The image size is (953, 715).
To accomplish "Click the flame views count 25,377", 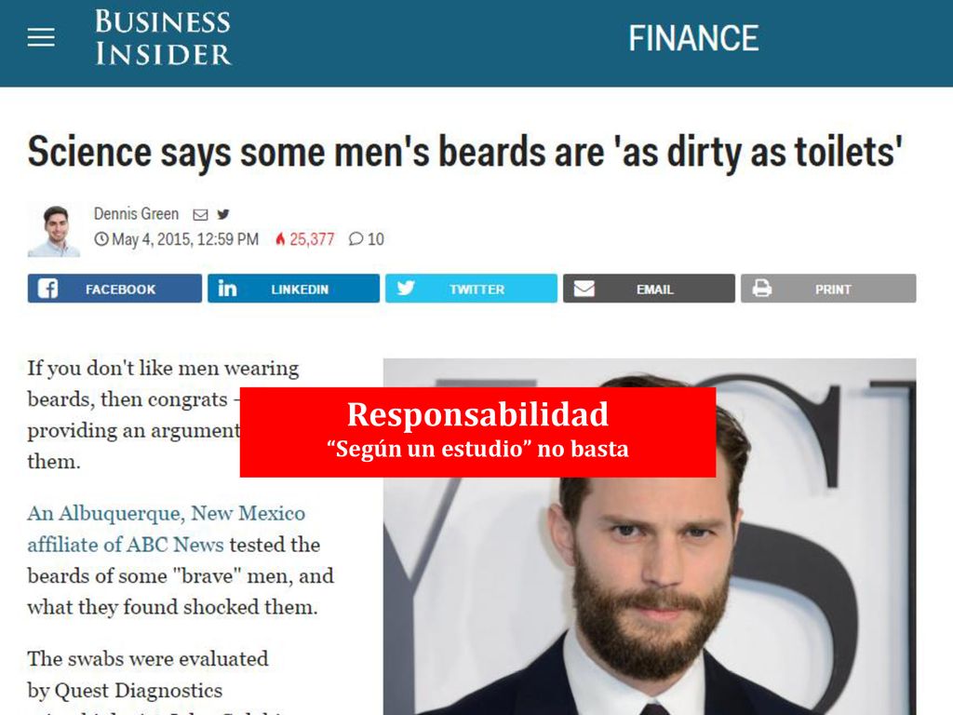I will (x=304, y=239).
